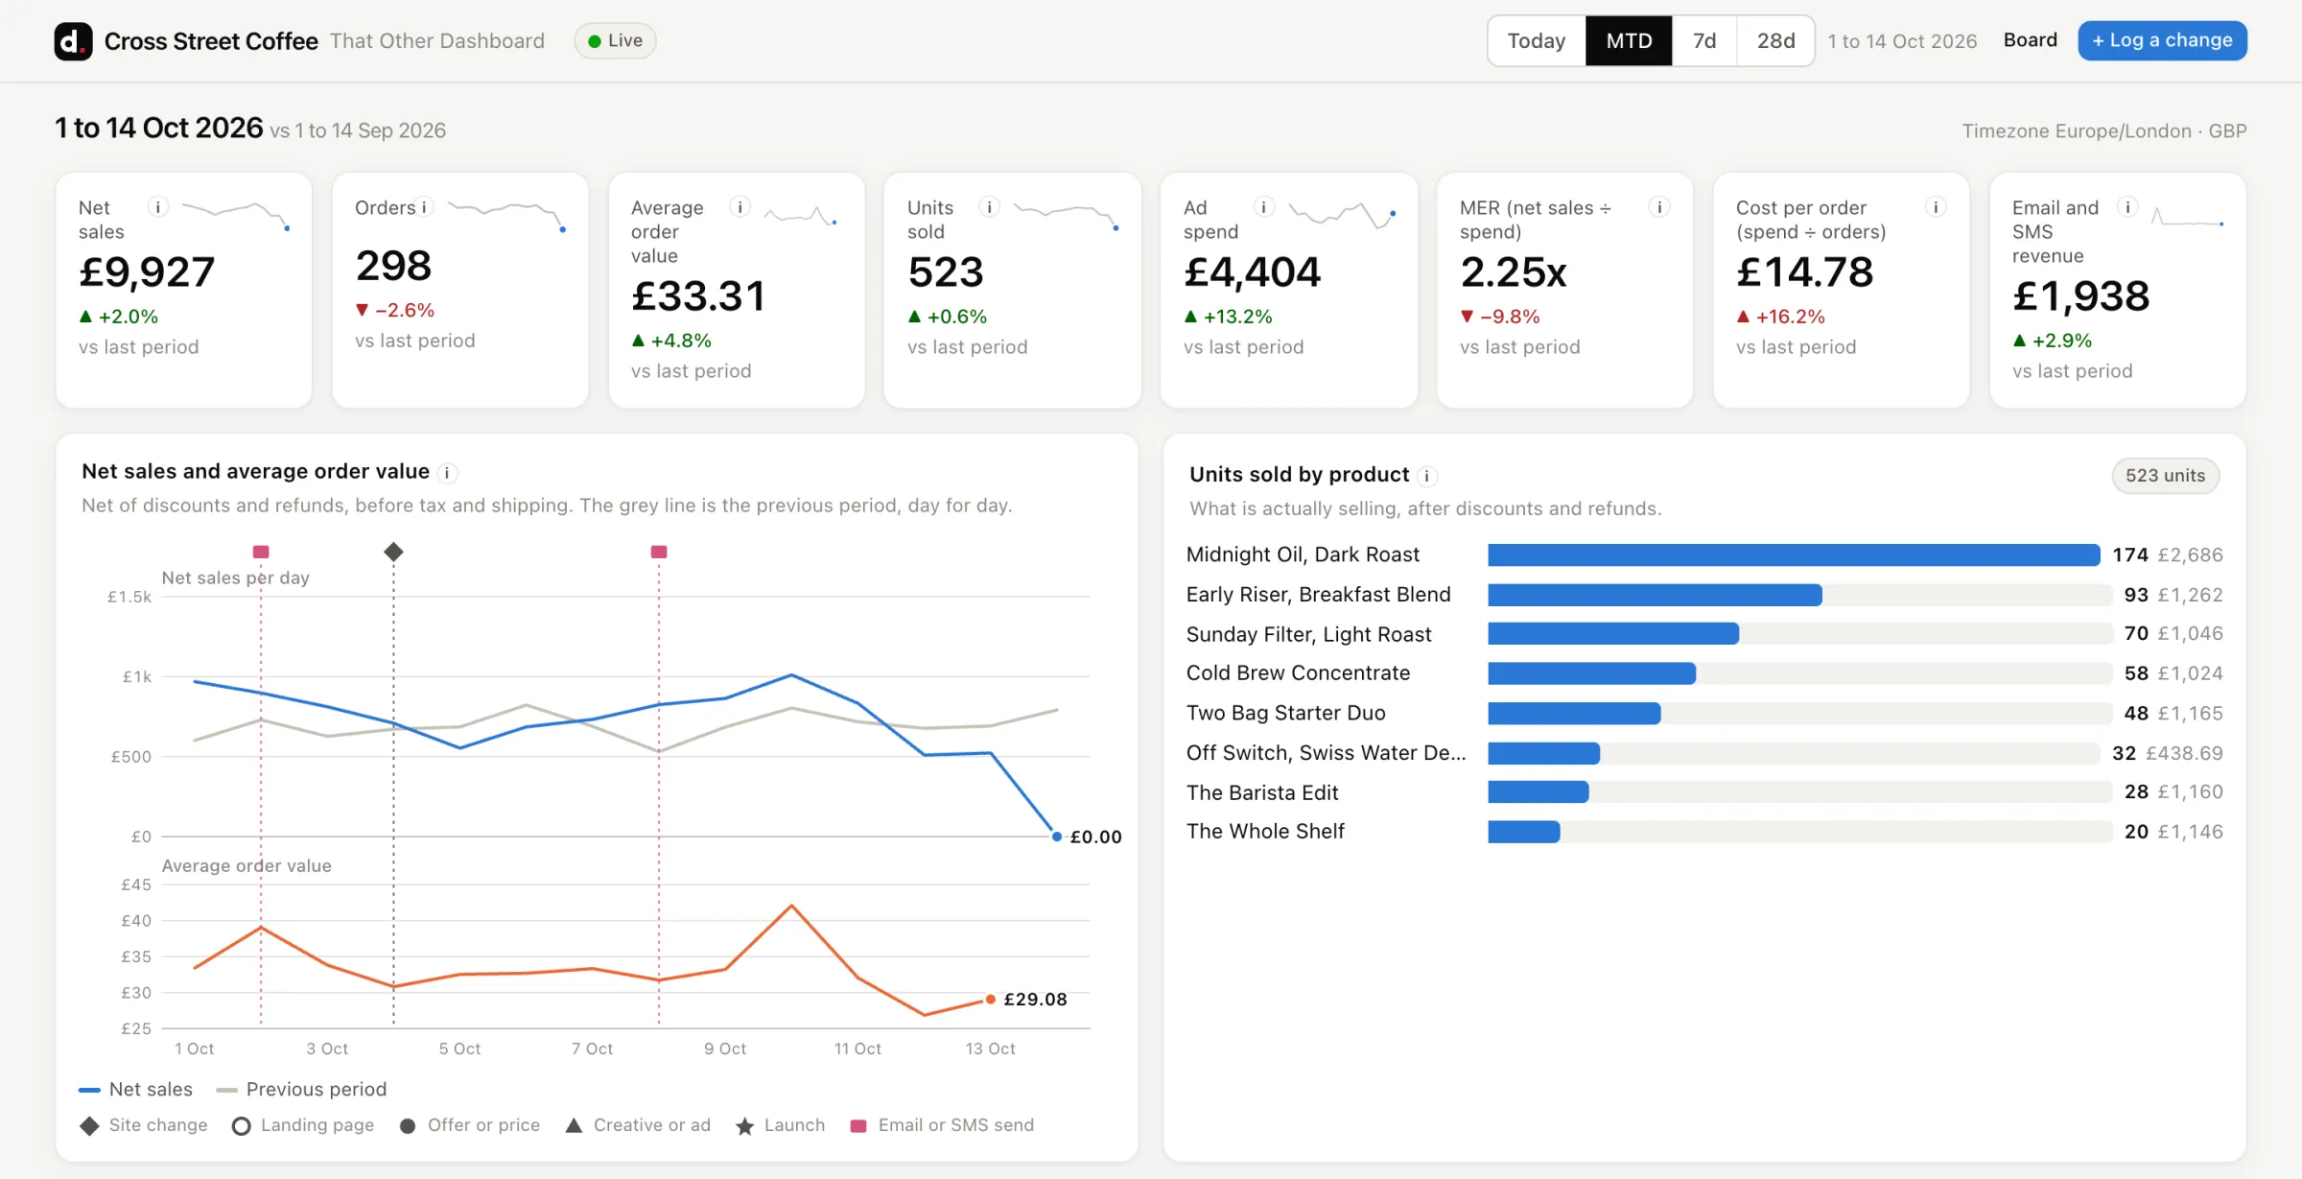Click the Early Riser, Breakfast Blend bar
This screenshot has height=1179, width=2302.
tap(1655, 595)
